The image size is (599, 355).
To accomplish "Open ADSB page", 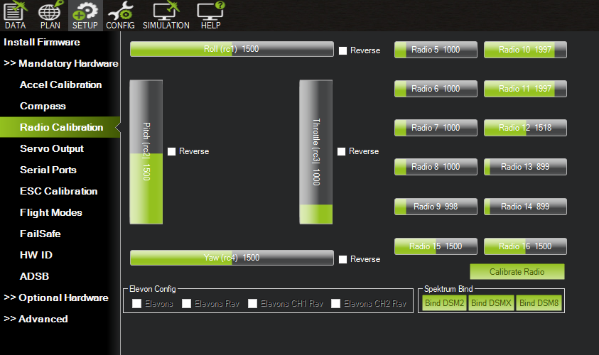I will pyautogui.click(x=34, y=276).
